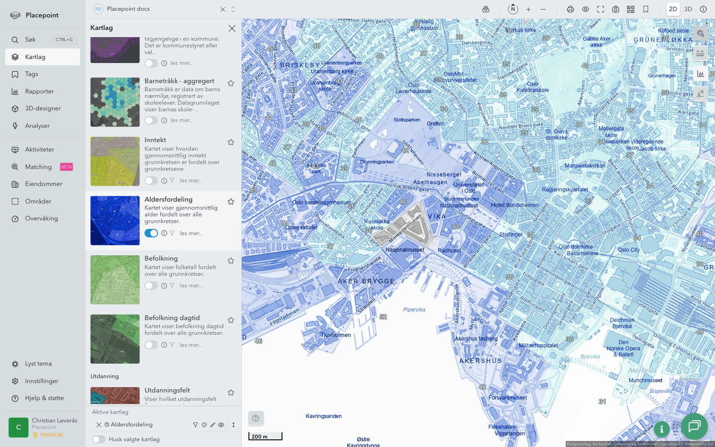The height and width of the screenshot is (447, 715).
Task: Open the bookmark icon in top toolbar
Action: 646,9
